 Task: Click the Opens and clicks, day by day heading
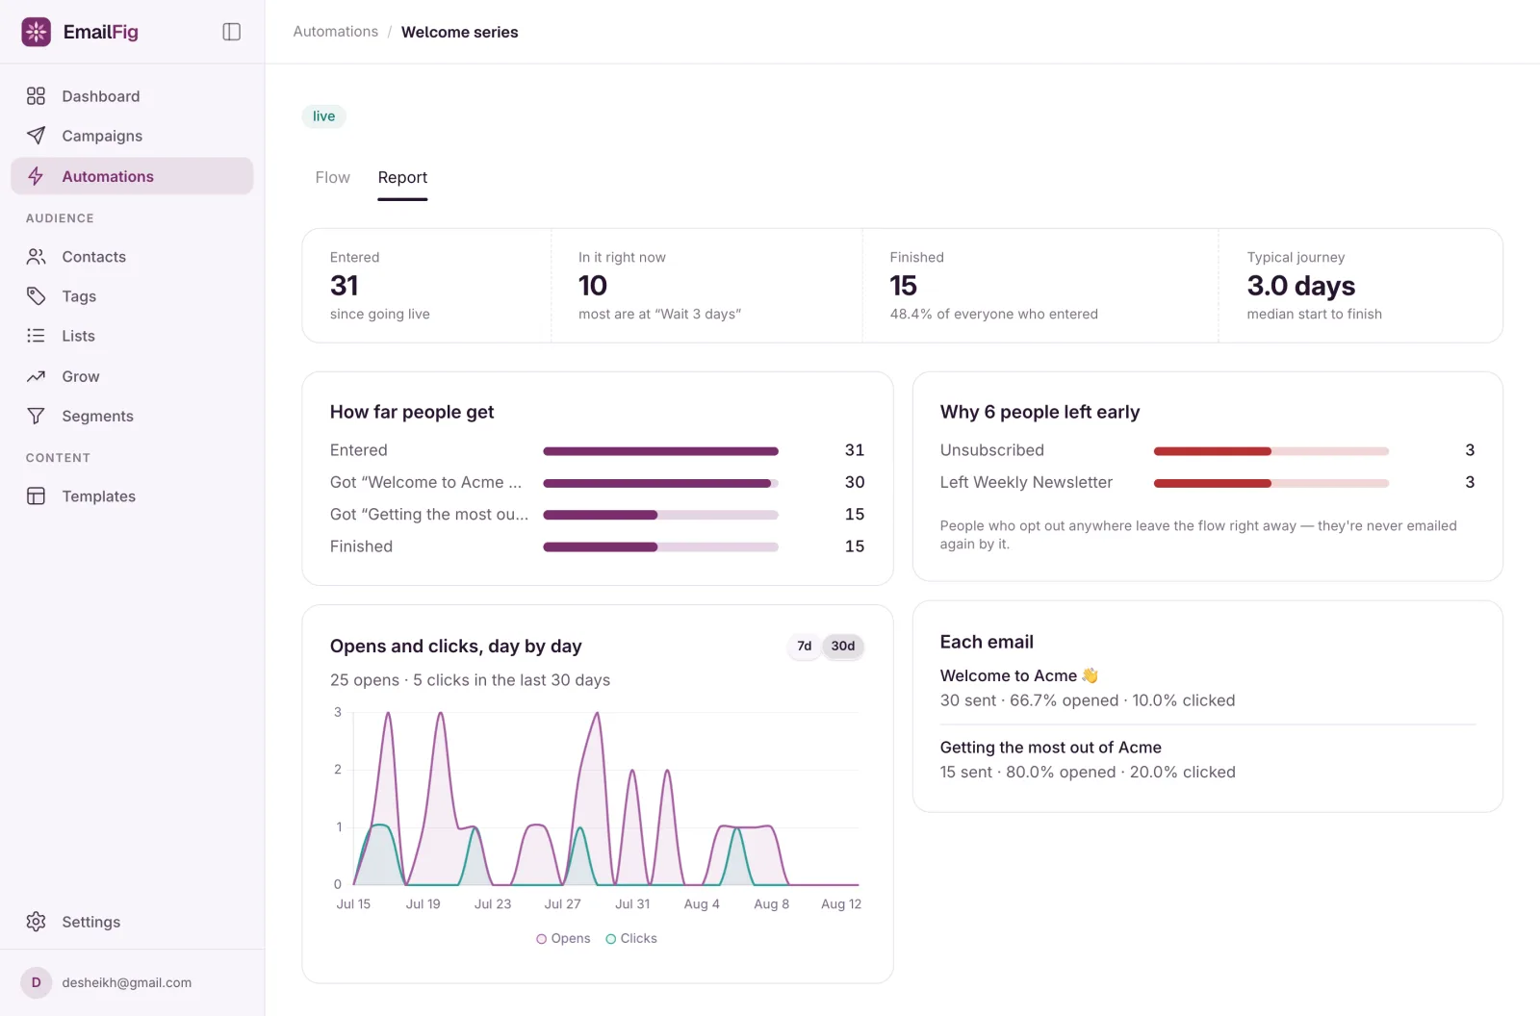(x=455, y=647)
